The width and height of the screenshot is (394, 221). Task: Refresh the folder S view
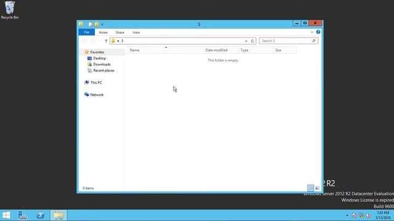[252, 41]
